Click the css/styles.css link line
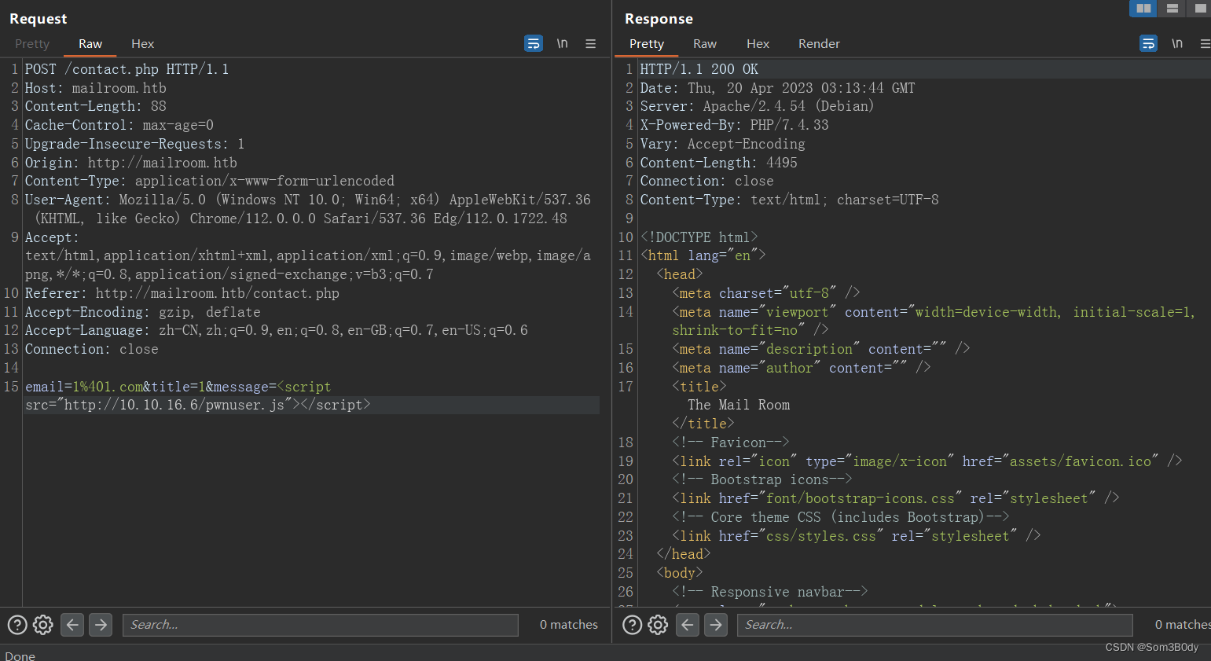This screenshot has height=661, width=1211. click(857, 536)
